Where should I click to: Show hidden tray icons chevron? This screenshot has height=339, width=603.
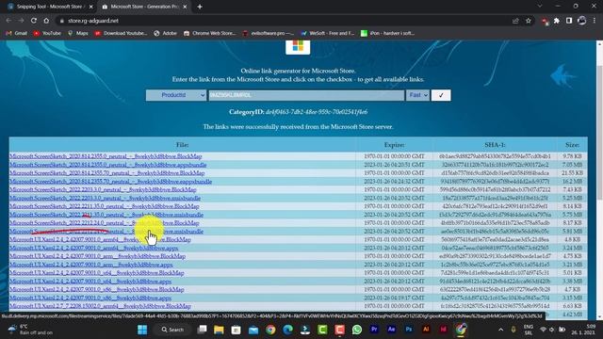click(x=500, y=330)
